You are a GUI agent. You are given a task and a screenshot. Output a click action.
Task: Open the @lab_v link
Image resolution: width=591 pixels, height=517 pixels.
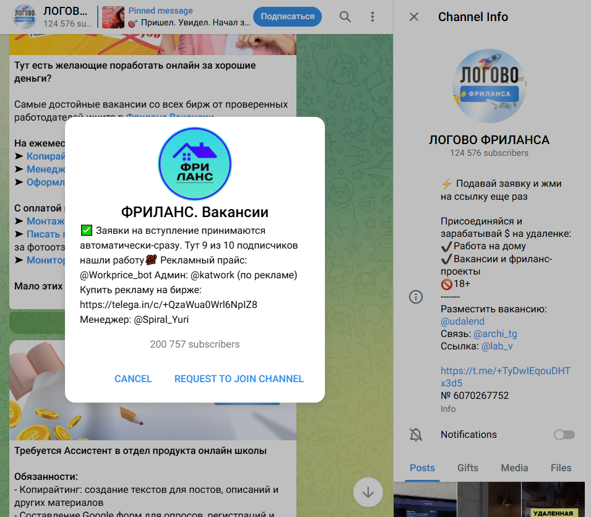pos(497,346)
